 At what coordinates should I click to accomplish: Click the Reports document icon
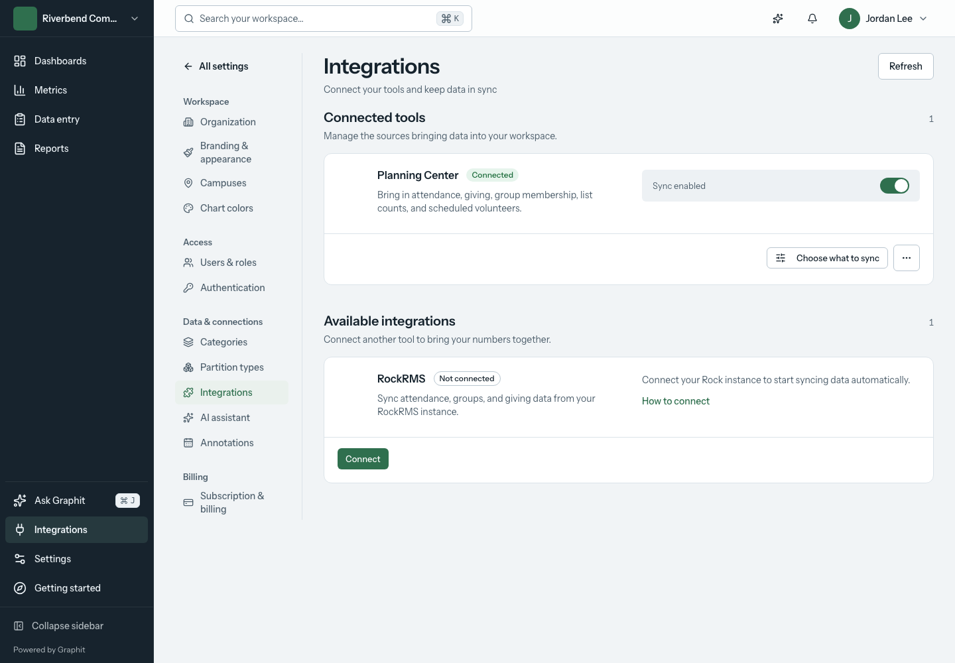tap(20, 149)
